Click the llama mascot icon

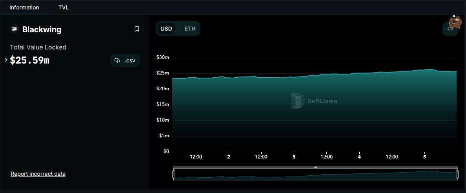point(455,22)
